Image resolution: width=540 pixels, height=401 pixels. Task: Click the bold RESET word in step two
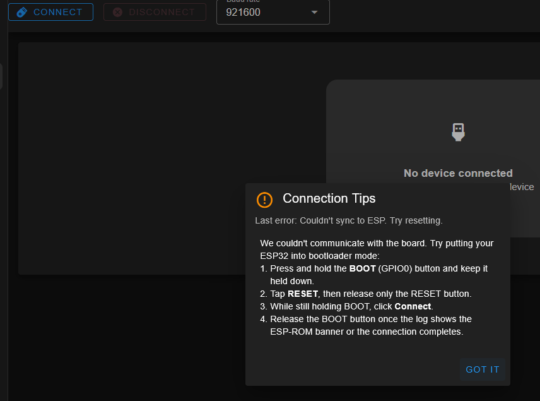(x=303, y=294)
